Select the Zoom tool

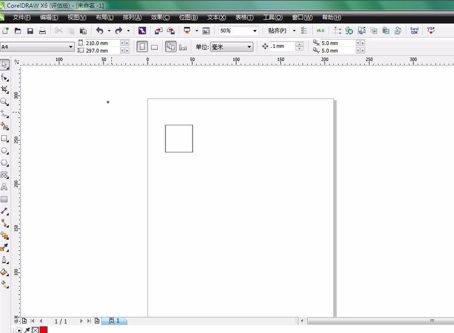[x=4, y=102]
